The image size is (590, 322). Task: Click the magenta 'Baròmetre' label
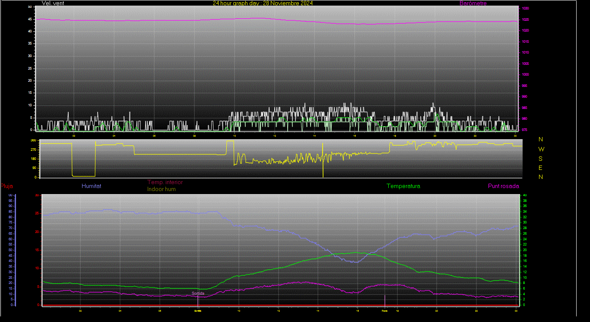[473, 3]
